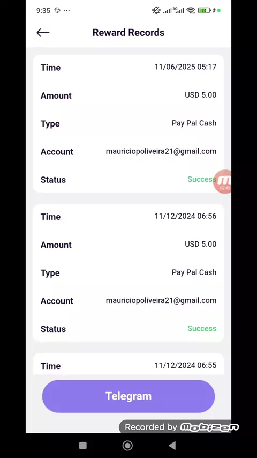Tap the Wi-Fi status icon
257x458 pixels.
coord(191,11)
